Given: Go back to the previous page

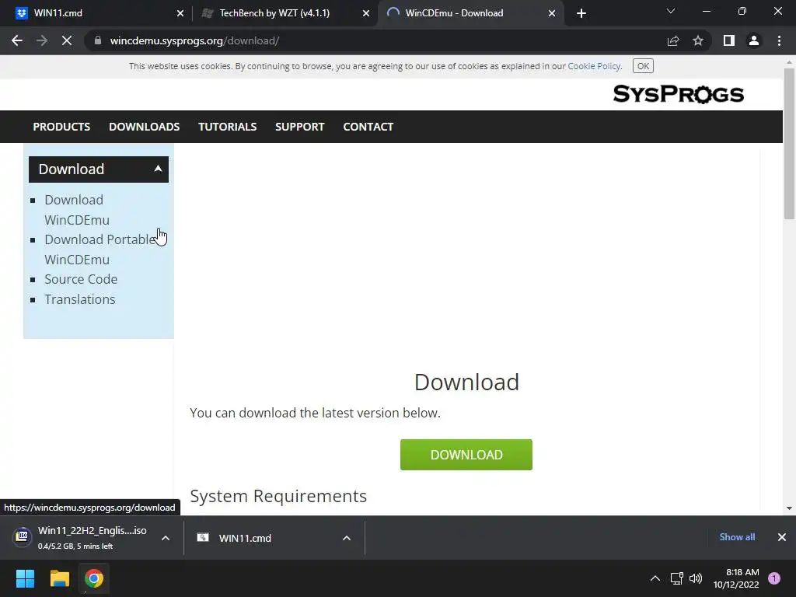Looking at the screenshot, I should 17,40.
